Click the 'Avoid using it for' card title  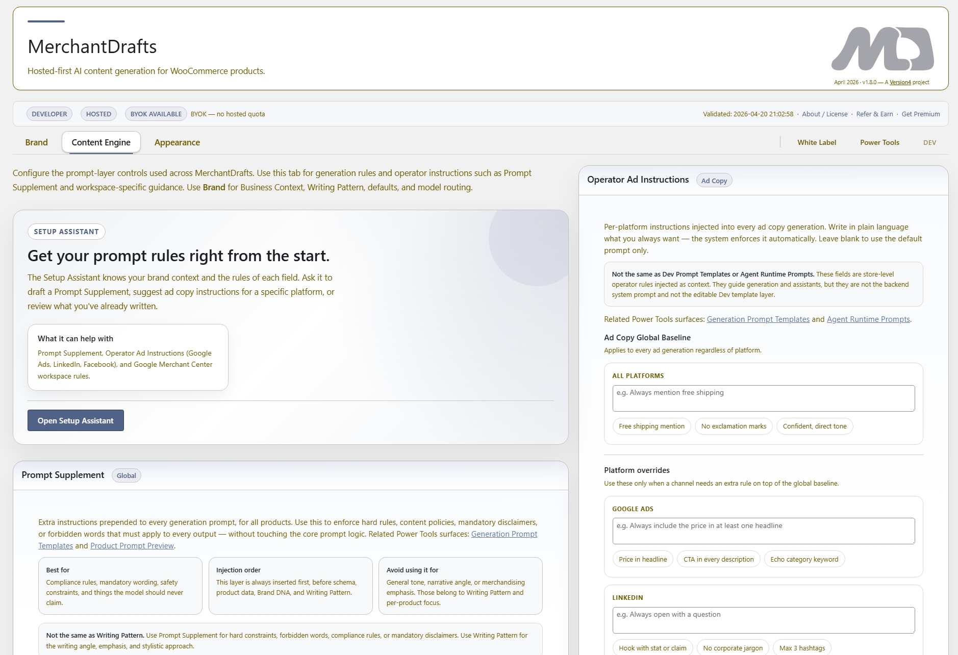(412, 570)
